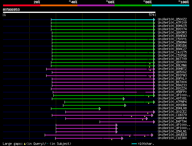Click the UniRef100_A5BFP0 label
This screenshot has width=192, height=146.
tap(172, 92)
